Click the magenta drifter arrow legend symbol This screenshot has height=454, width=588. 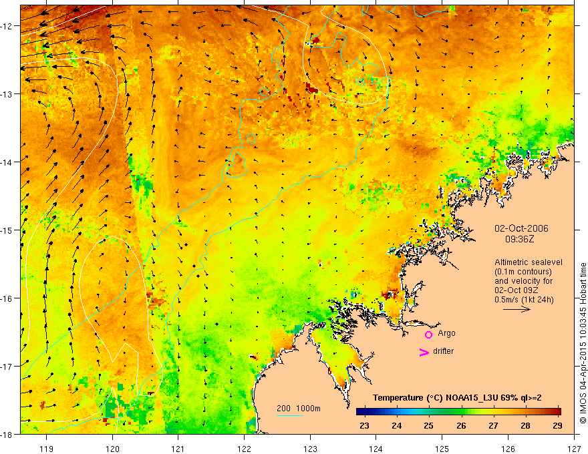[424, 352]
